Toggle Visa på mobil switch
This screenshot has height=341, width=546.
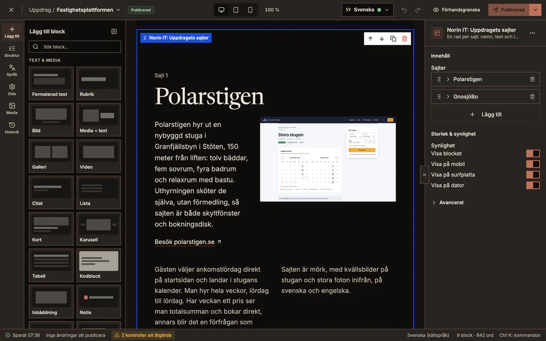click(533, 164)
